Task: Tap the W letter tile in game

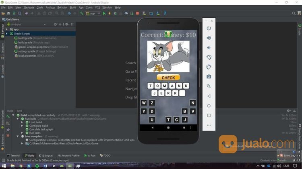Action: (144, 103)
